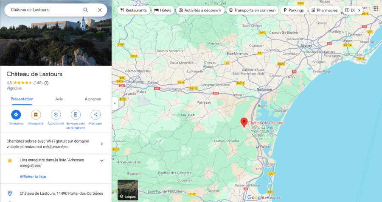382x202 pixels.
Task: Select the Transports en commun chip
Action: click(x=252, y=10)
